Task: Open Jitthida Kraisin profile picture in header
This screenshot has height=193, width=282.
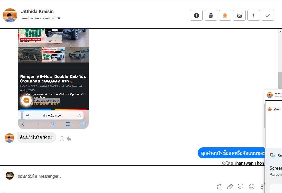Action: coord(10,15)
